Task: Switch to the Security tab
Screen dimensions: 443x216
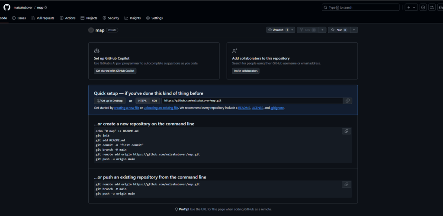Action: (x=111, y=18)
